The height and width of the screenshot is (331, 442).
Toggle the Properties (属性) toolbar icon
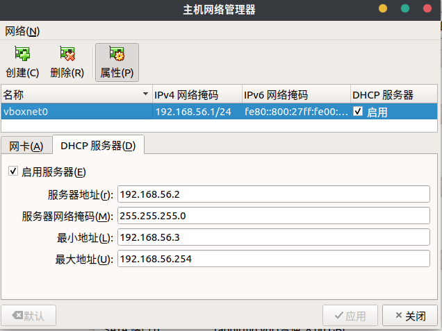coord(117,55)
